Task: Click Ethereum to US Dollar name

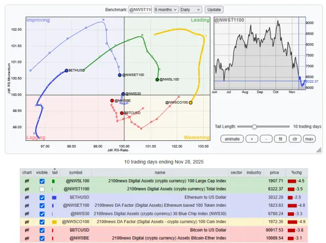Action: point(205,197)
